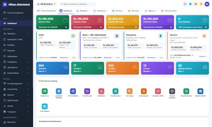
Task: Open the Statement link on Cash card
Action: pyautogui.click(x=65, y=58)
